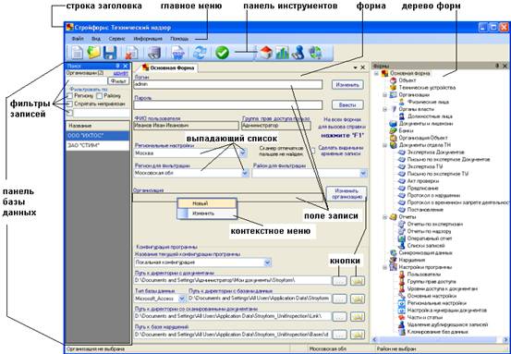
Task: Toggle the Спрятать непривязан. checkbox
Action: coord(69,104)
